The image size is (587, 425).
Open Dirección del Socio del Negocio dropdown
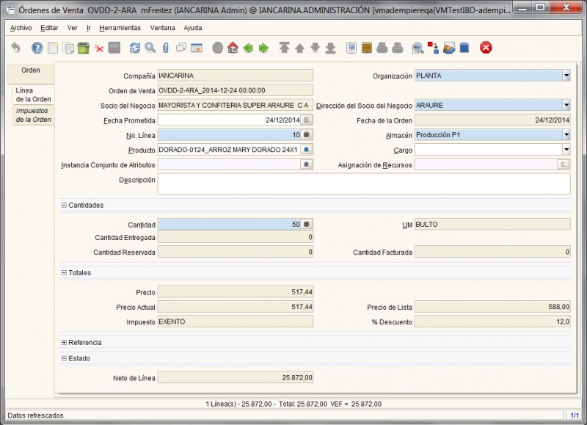tap(566, 105)
